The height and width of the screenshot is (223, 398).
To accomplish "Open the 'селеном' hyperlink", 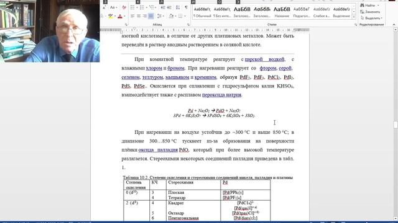I will [x=131, y=77].
